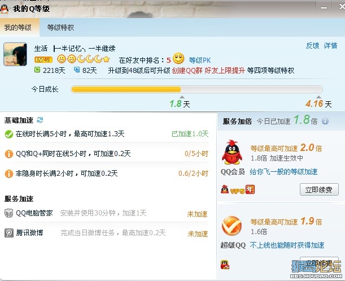This screenshot has width=345, height=281.
Task: Click the 创建QQ群 red link
Action: [x=187, y=71]
